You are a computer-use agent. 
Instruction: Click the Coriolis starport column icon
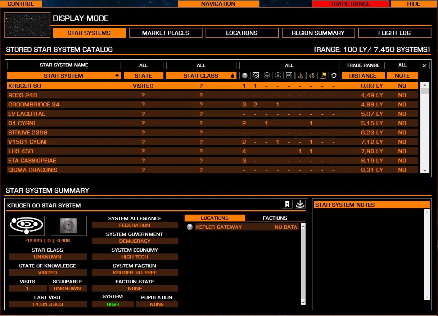tap(256, 75)
